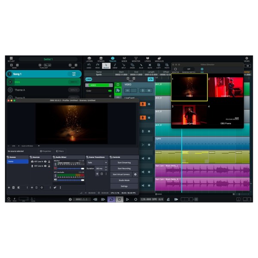Image resolution: width=258 pixels, height=258 pixels.
Task: Open OBS Settings button
Action: coord(124,186)
